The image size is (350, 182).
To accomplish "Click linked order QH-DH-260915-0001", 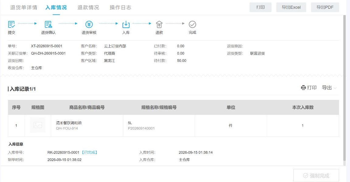I will click(48, 53).
